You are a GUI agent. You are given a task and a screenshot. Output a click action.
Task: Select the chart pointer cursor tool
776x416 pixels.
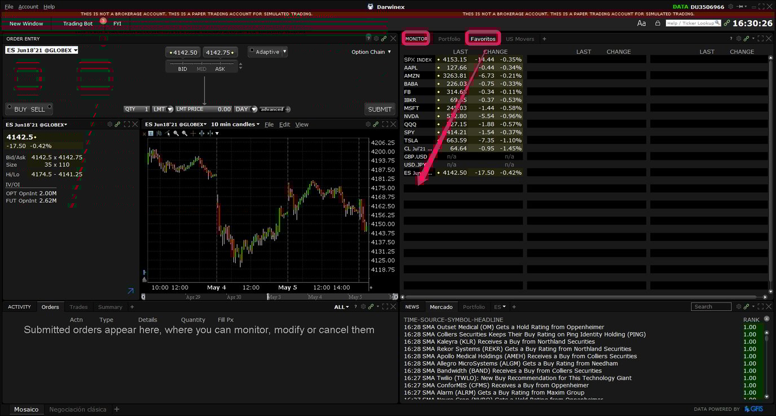click(167, 134)
